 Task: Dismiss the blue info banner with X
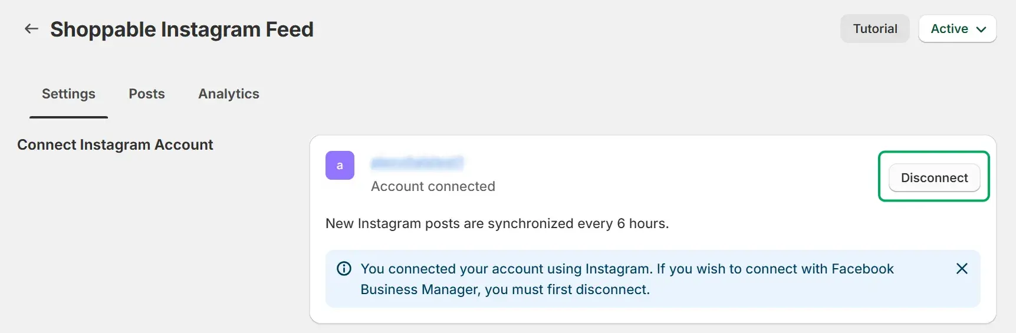coord(962,269)
